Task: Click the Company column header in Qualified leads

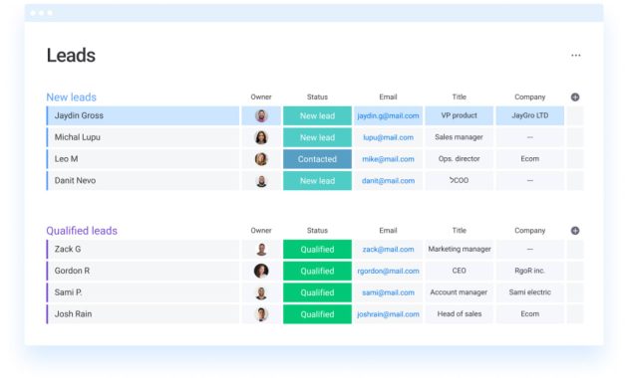Action: [530, 231]
